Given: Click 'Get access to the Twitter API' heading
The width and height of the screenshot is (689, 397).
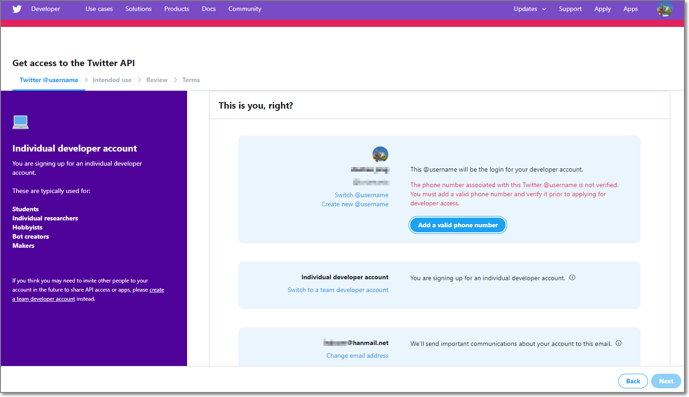Looking at the screenshot, I should click(73, 63).
